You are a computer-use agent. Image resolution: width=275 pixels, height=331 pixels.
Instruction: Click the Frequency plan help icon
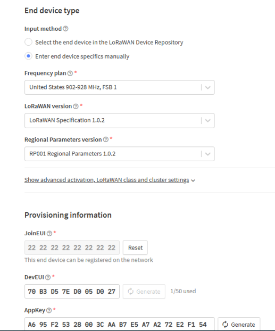click(70, 73)
